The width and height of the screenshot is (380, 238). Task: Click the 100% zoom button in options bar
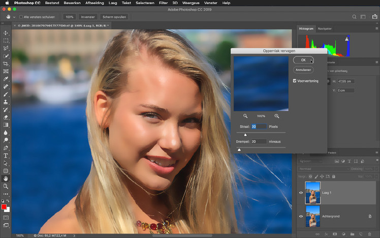point(70,17)
